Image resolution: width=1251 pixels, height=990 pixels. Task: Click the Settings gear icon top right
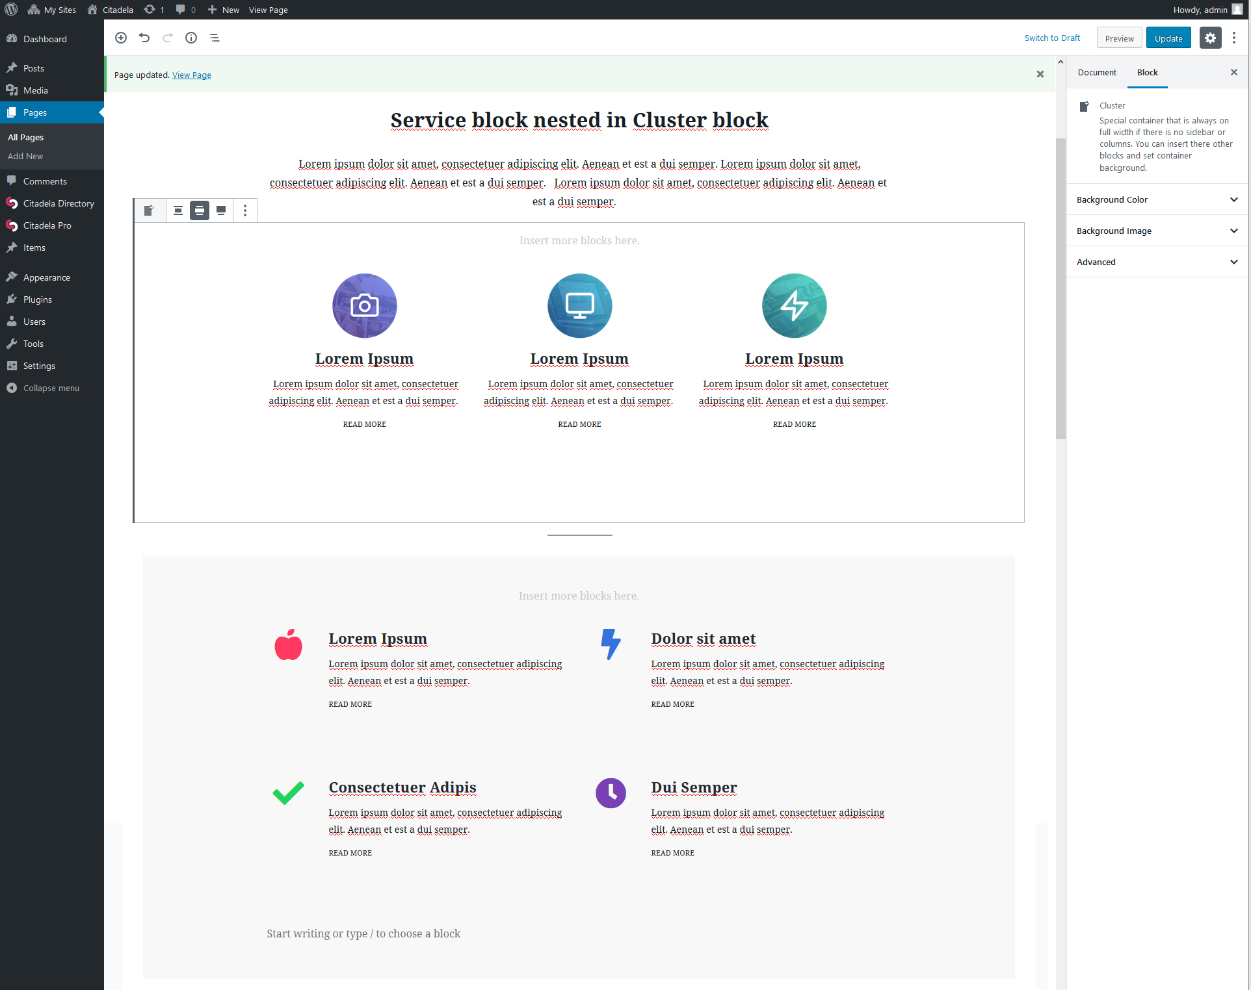pyautogui.click(x=1211, y=38)
